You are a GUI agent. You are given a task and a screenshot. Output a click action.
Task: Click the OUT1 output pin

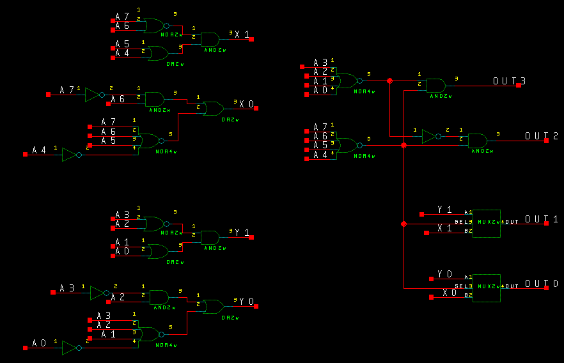tap(546, 223)
